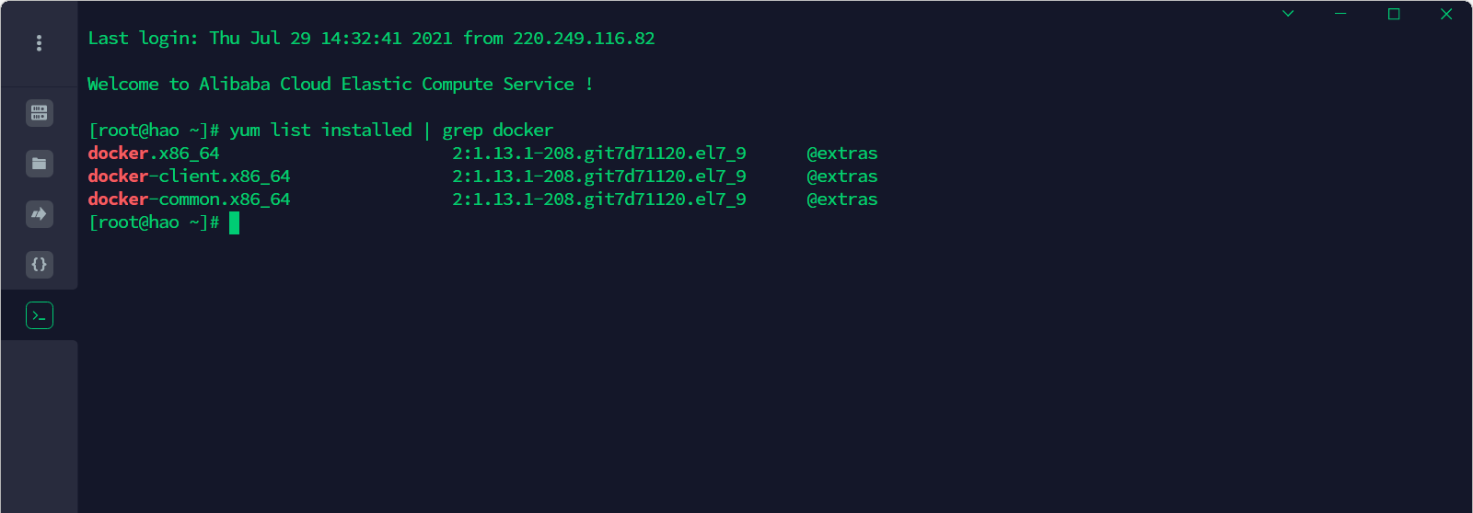Click the docker.x86_64 package name
The width and height of the screenshot is (1473, 513).
click(154, 154)
